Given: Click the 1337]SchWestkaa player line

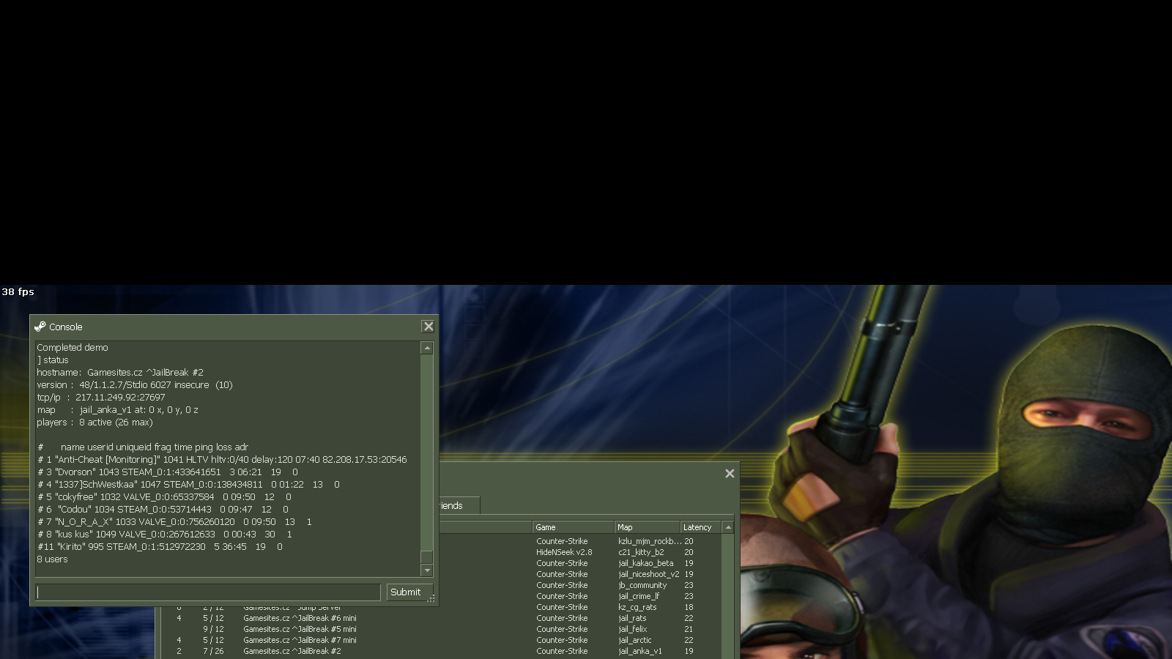Looking at the screenshot, I should (x=188, y=485).
